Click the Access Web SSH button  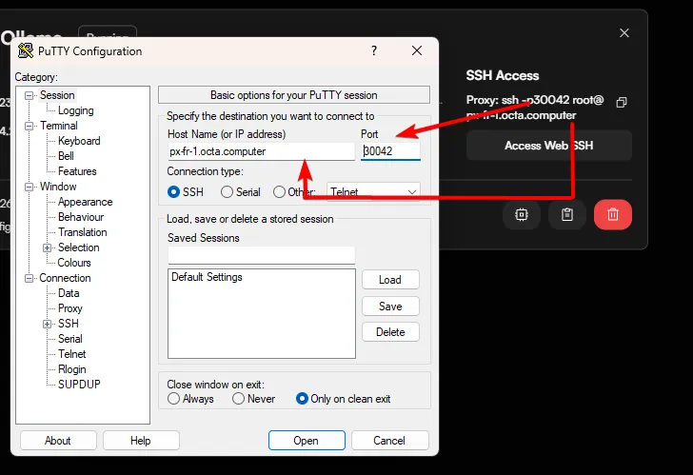coord(549,146)
